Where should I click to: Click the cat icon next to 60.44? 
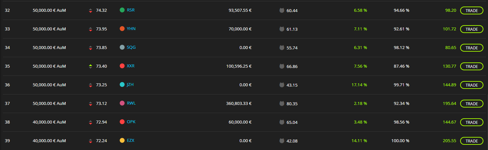[281, 10]
